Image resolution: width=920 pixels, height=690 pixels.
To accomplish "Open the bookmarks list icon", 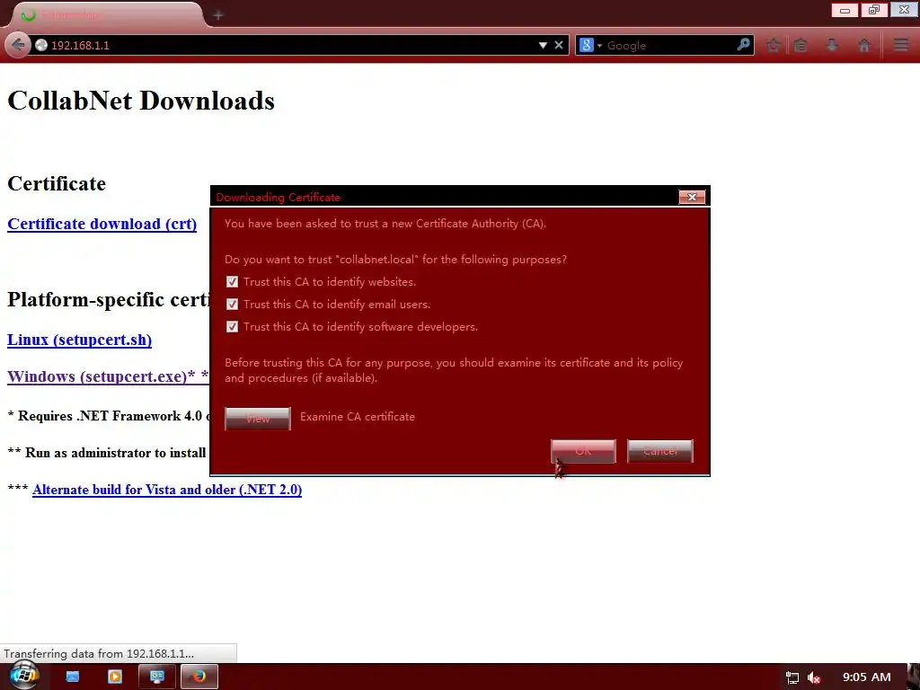I will tap(801, 45).
